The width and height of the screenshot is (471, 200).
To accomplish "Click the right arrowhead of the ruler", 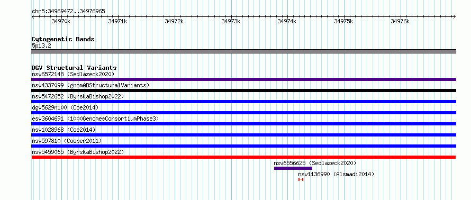I will [455, 16].
